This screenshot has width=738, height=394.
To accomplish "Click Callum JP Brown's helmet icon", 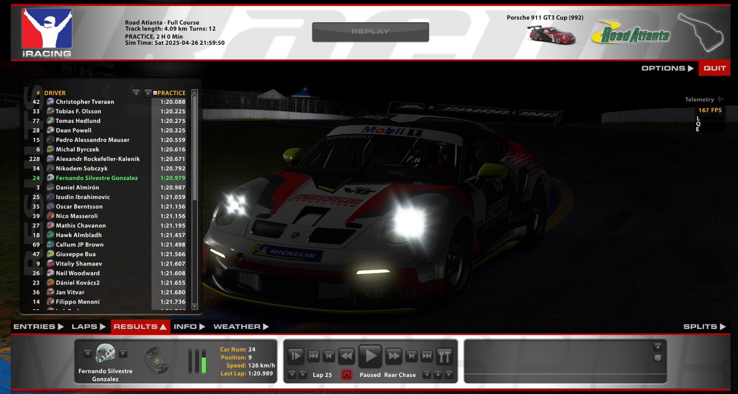I will [x=50, y=245].
